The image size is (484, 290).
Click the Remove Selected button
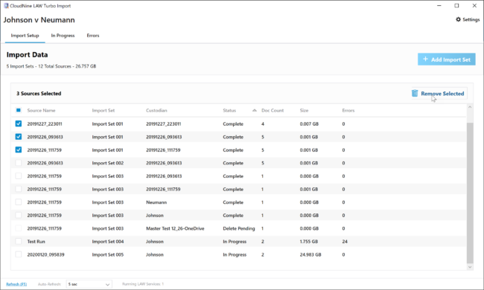click(439, 94)
